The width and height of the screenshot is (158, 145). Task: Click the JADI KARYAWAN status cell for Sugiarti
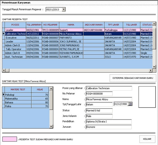[94, 30]
